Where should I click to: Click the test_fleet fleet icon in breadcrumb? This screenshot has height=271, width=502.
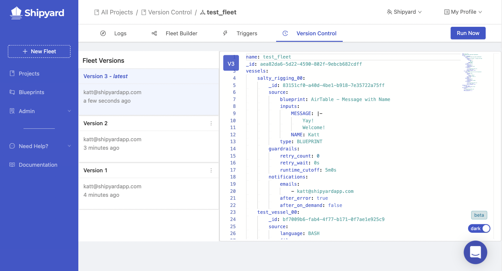[x=203, y=12]
